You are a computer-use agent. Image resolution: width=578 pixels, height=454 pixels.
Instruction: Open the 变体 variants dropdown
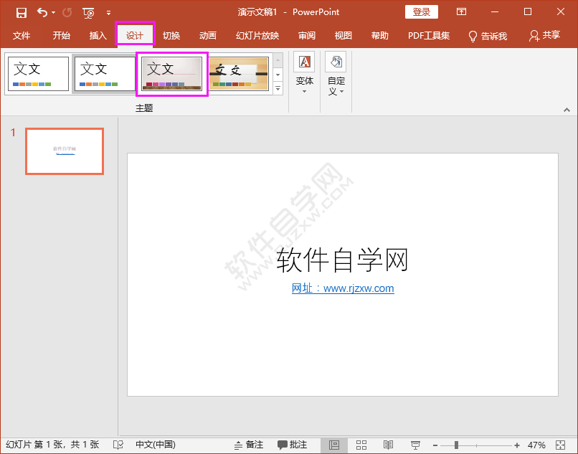(305, 73)
